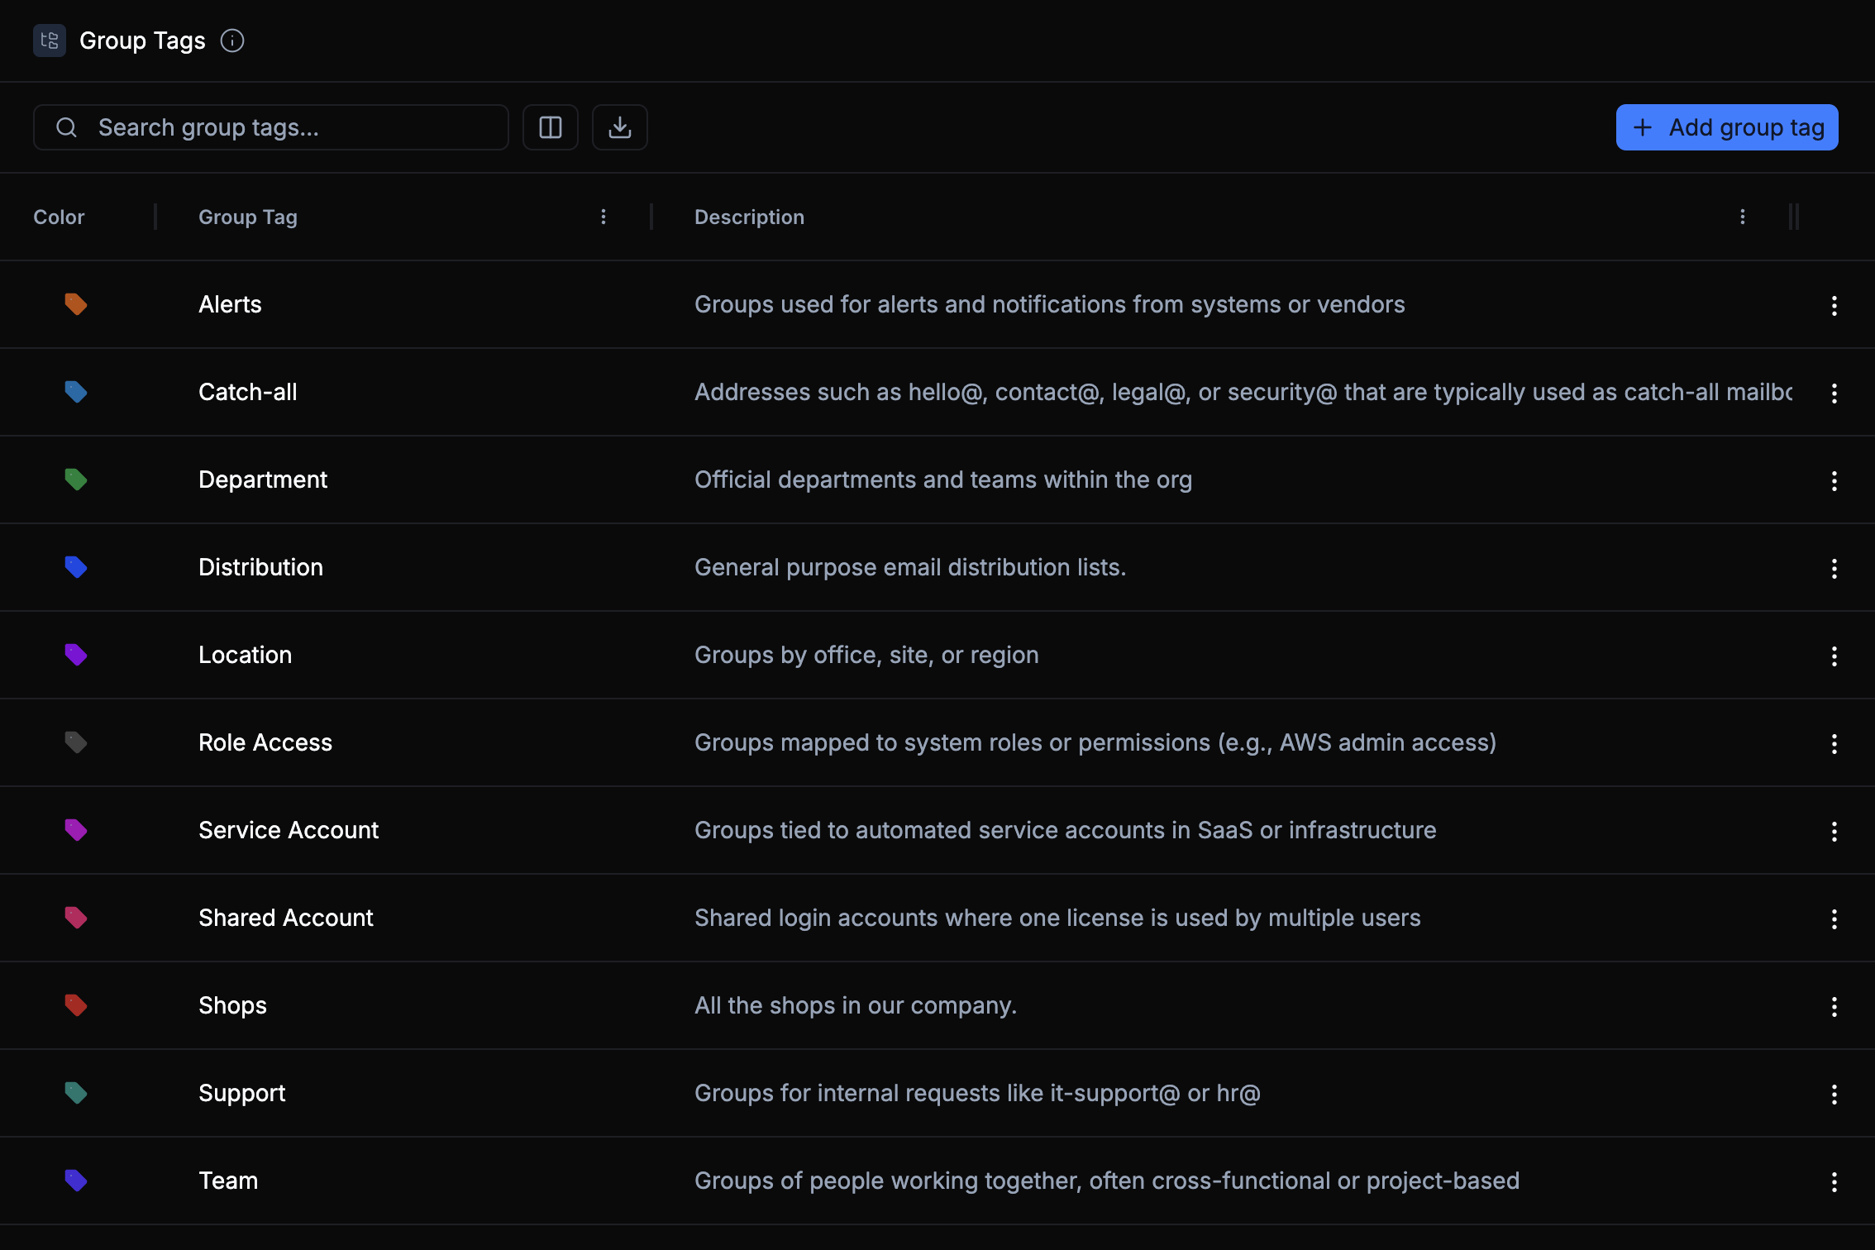Click the orange Alerts color tag
The image size is (1875, 1250).
(x=76, y=304)
